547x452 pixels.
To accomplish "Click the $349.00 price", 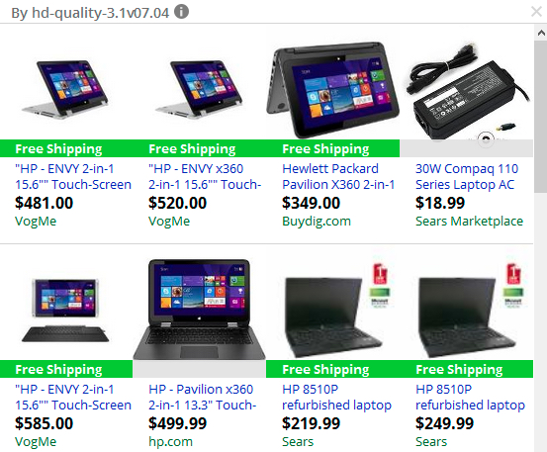I will (x=311, y=203).
